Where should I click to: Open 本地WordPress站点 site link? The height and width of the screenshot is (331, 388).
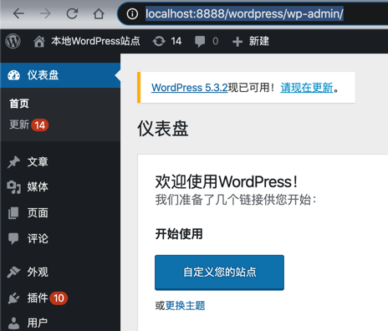click(x=95, y=41)
